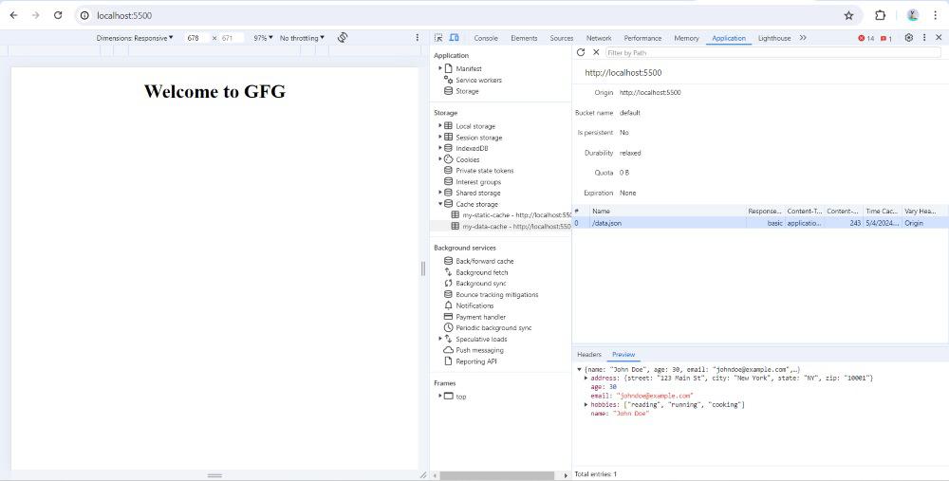The image size is (949, 481).
Task: Show more DevTools tabs via chevrons
Action: pos(803,38)
